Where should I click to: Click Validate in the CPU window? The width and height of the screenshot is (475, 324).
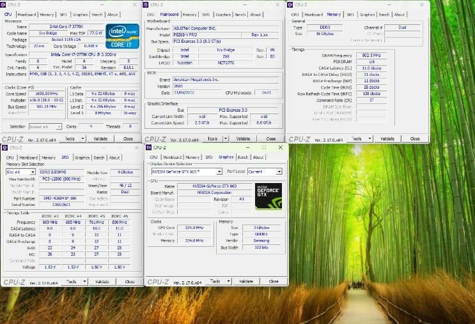tap(100, 139)
